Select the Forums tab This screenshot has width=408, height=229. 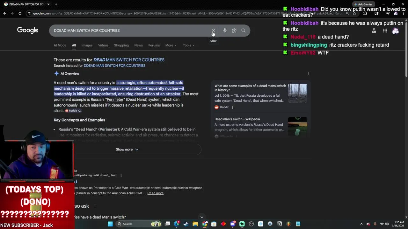coord(154,45)
